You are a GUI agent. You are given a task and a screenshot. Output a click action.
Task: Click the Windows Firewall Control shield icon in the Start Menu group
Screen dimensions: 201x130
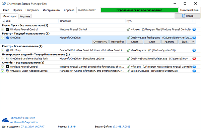pos(8,29)
